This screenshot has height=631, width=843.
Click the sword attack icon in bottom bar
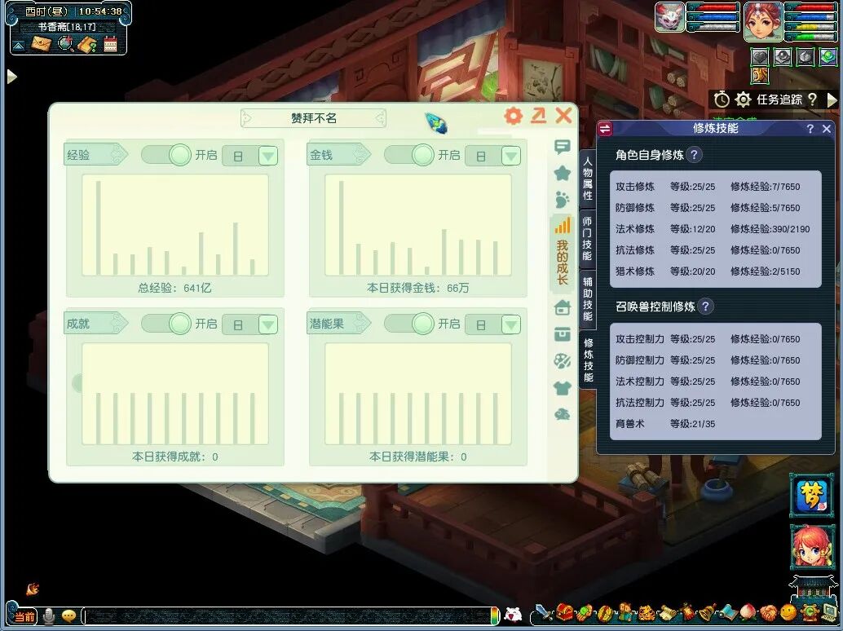[543, 613]
